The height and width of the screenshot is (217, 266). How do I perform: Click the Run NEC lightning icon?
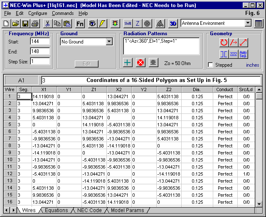[x=102, y=24]
